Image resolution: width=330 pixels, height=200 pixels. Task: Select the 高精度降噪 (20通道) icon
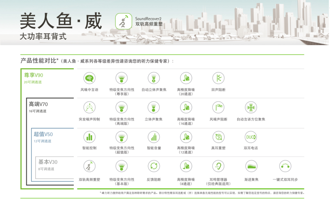(x=186, y=78)
